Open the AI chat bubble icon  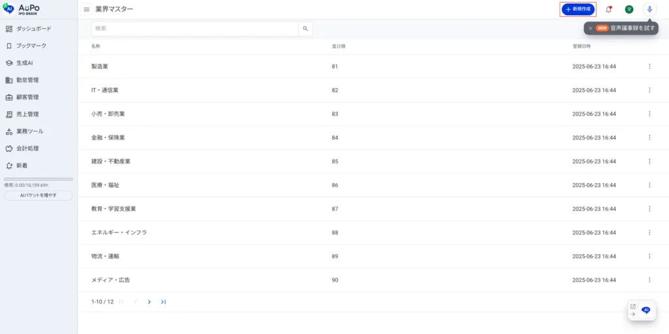646,310
